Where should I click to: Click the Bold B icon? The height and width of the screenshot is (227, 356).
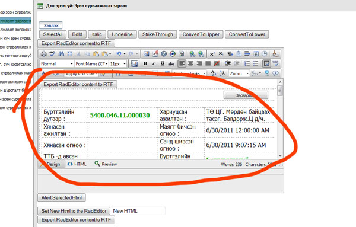(x=145, y=64)
